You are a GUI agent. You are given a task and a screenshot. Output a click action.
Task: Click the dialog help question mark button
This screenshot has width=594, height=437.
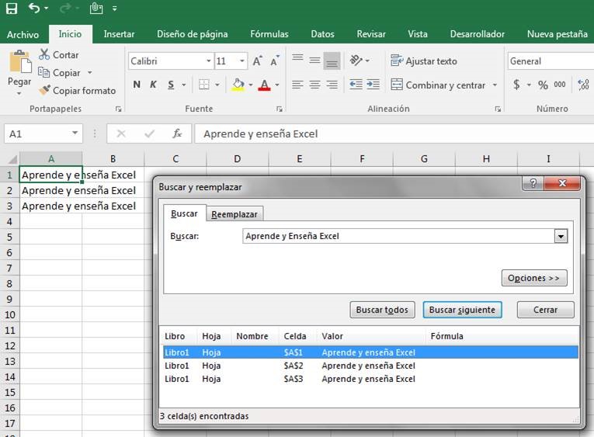click(x=533, y=183)
